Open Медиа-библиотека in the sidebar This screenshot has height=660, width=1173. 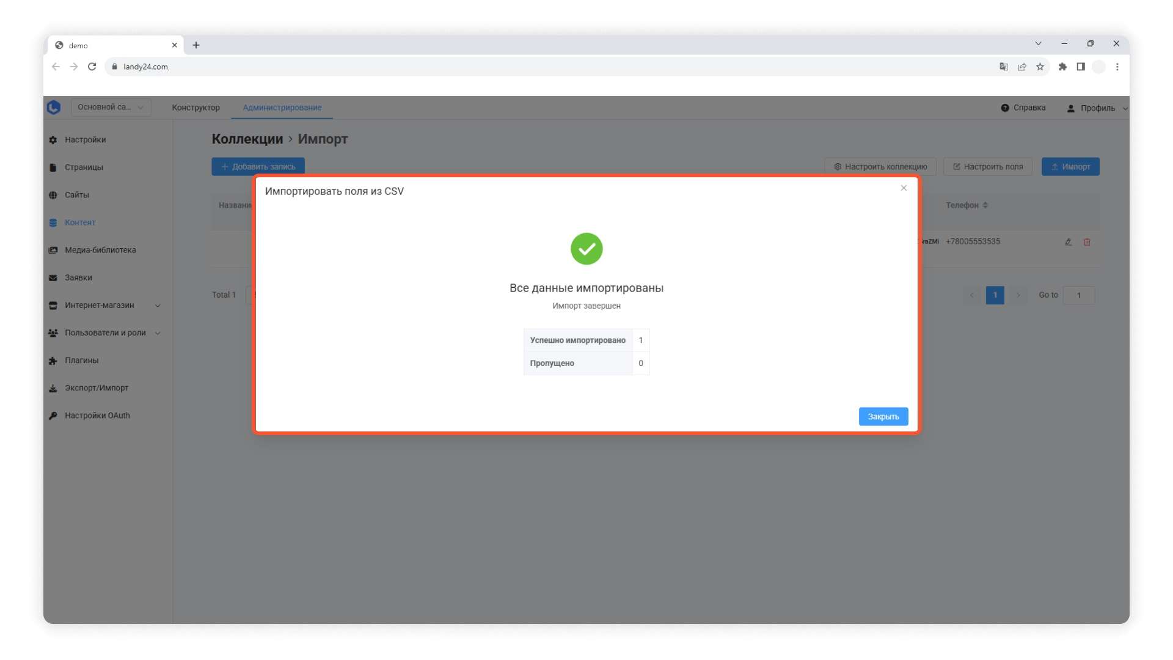pyautogui.click(x=100, y=250)
